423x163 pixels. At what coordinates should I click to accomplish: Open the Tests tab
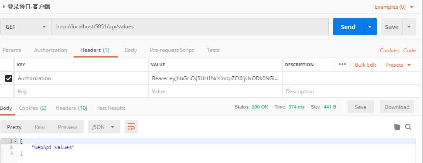tap(213, 50)
